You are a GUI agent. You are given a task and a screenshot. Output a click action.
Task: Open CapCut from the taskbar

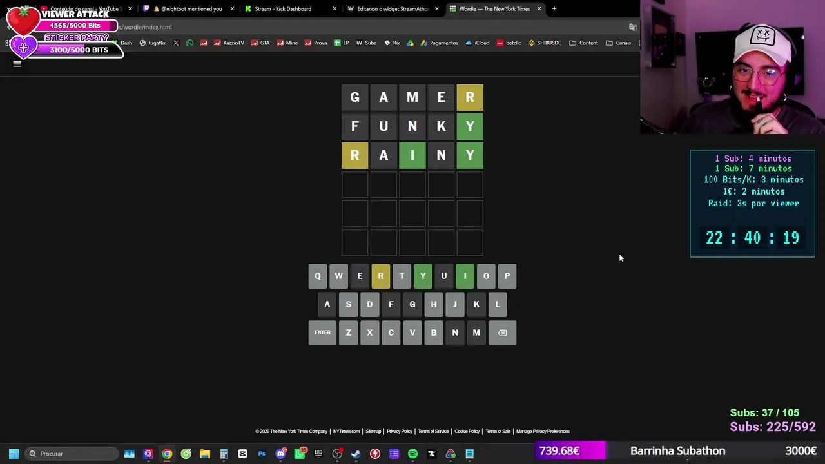[x=242, y=454]
